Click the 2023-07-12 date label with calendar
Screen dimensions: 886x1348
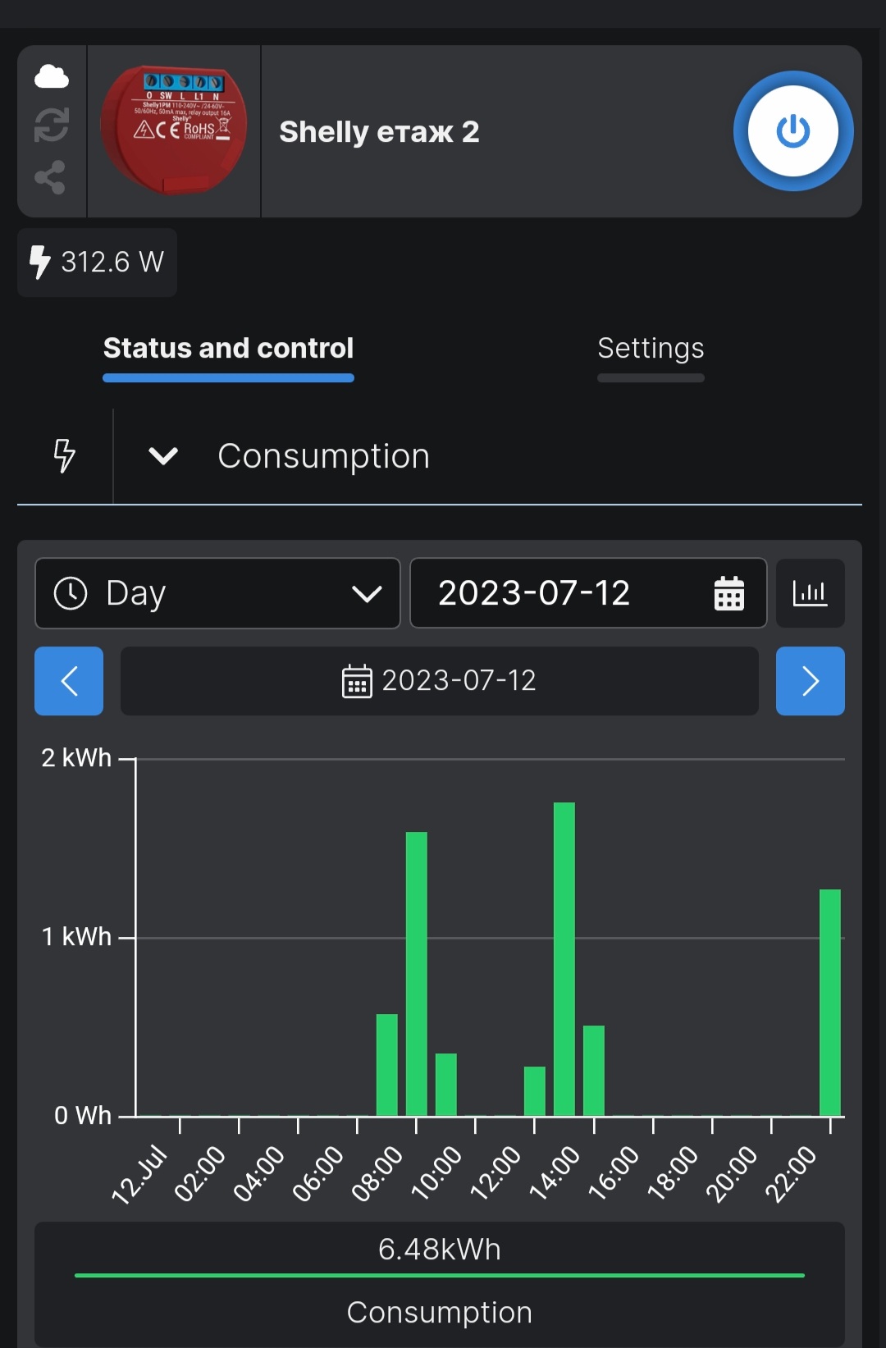click(x=439, y=681)
